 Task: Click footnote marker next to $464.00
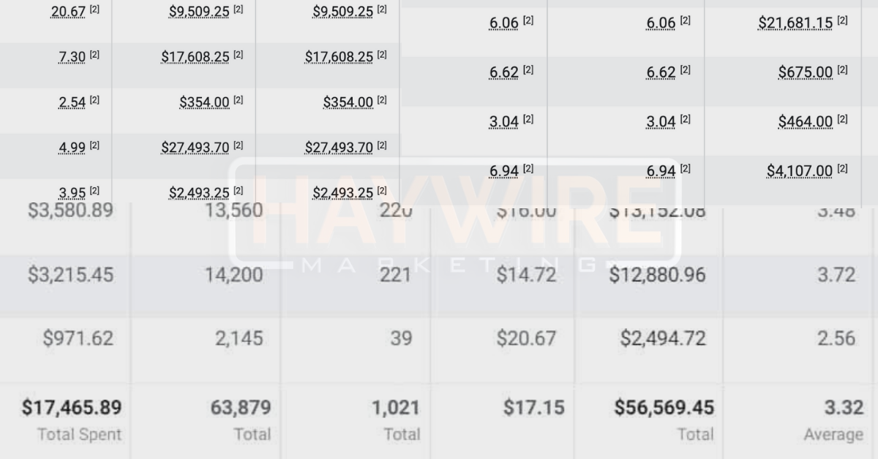pyautogui.click(x=842, y=118)
